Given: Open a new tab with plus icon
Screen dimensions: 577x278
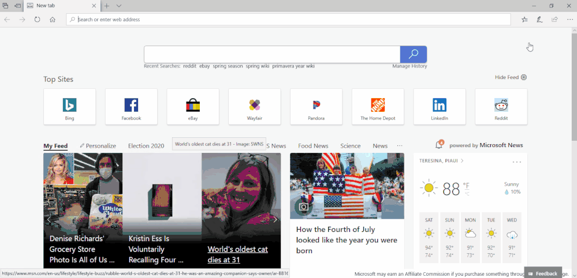Looking at the screenshot, I should tap(107, 6).
